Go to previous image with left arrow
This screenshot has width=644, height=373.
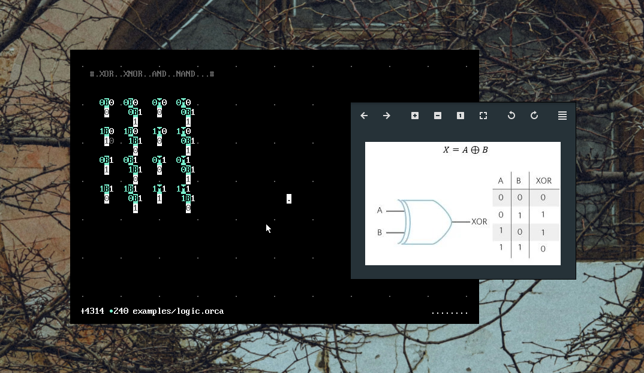(364, 116)
